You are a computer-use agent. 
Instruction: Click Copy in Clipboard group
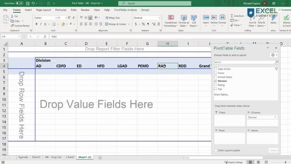coord(15,21)
